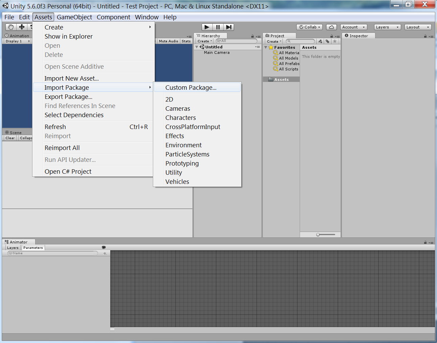Toggle the Stats button
Viewport: 437px width, 343px height.
click(186, 41)
